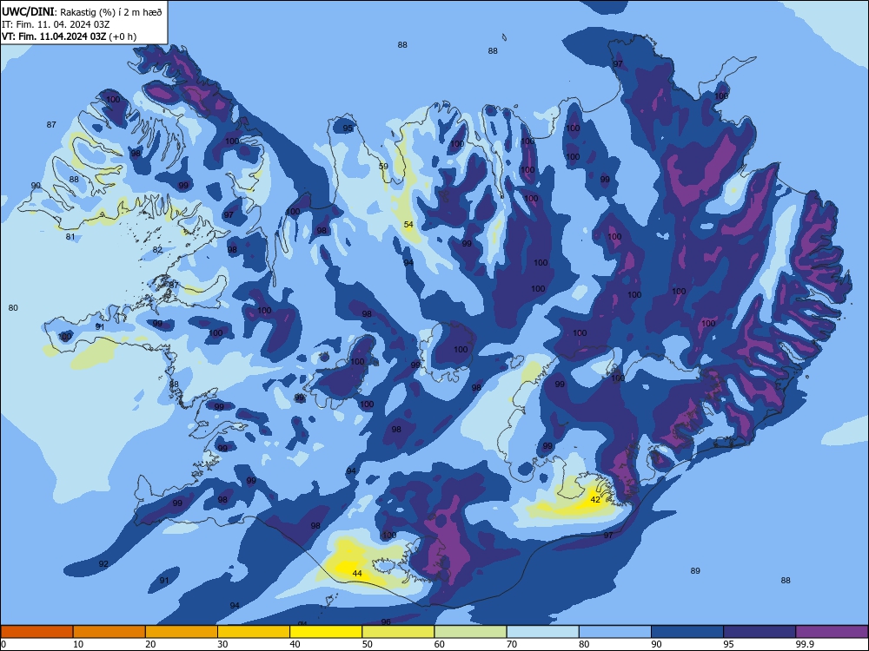The width and height of the screenshot is (869, 651).
Task: Select the purple legend swatch above 99.9
Action: [832, 632]
